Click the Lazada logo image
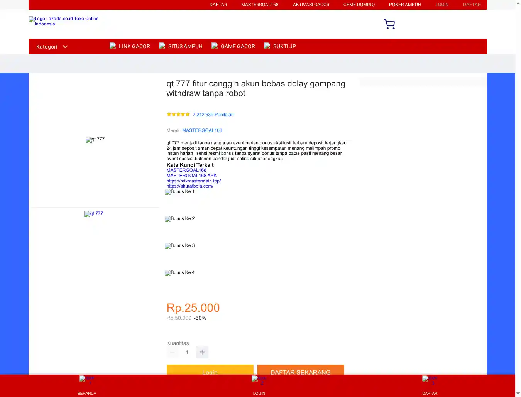Screen dimensions: 521x397 point(64,21)
